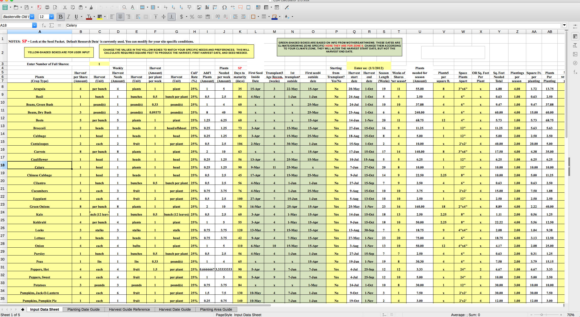Click the Sum sigma icon
580x317 pixels.
click(x=52, y=25)
